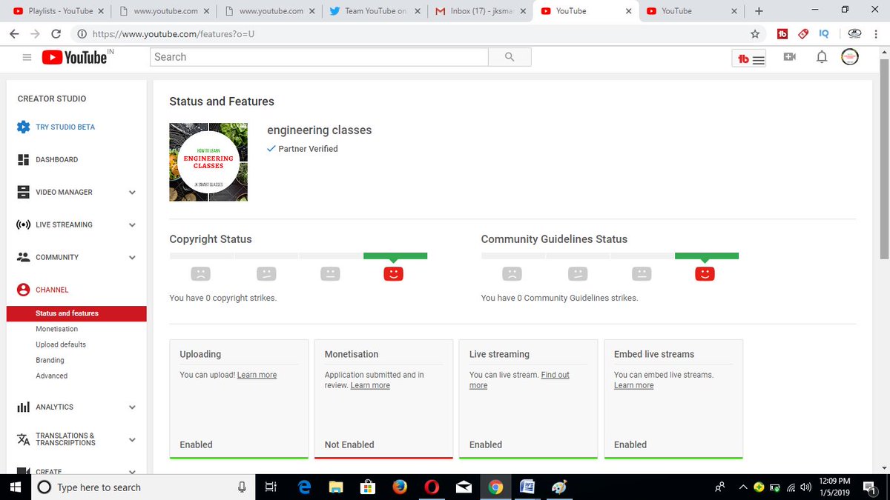The image size is (890, 500).
Task: Click the red tag extension icon
Action: click(x=803, y=33)
